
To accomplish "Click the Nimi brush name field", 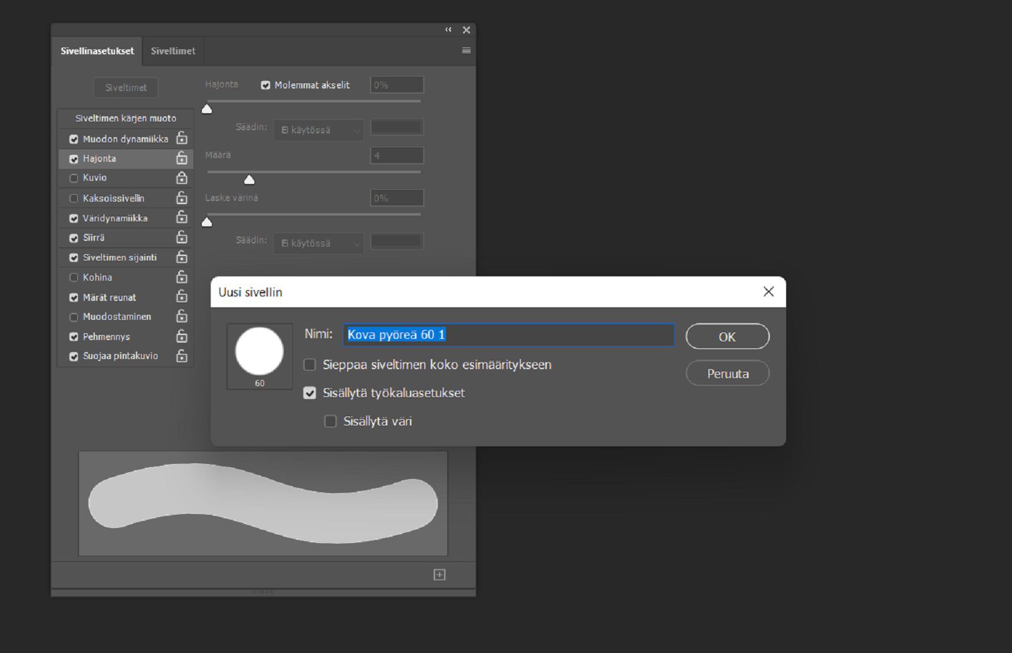I will click(x=509, y=335).
